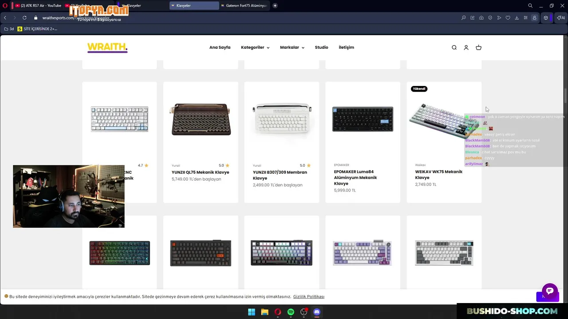Open the find-in-page zoom icon in toolbar

click(x=464, y=18)
